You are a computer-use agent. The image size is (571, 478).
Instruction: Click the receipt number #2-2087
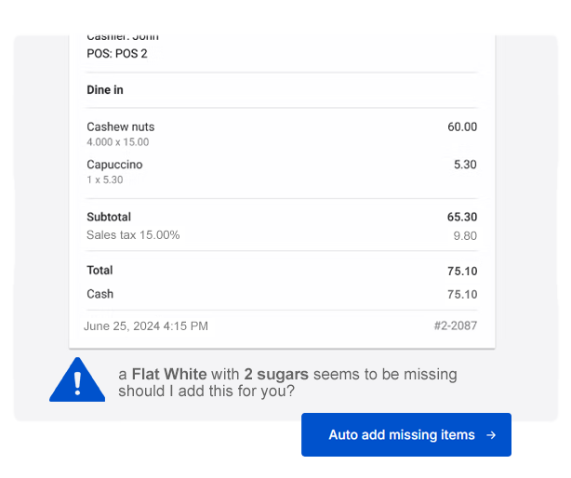455,326
